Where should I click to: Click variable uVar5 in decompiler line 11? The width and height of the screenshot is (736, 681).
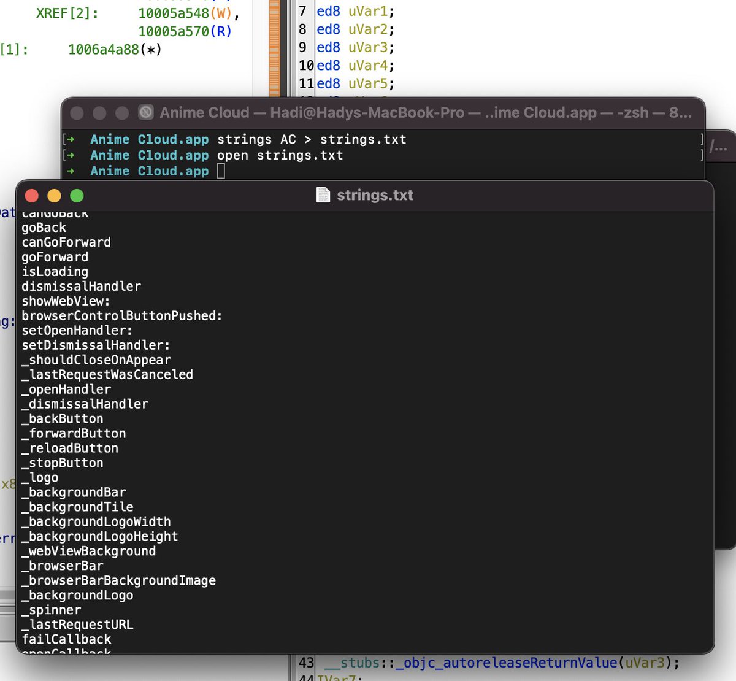click(367, 83)
